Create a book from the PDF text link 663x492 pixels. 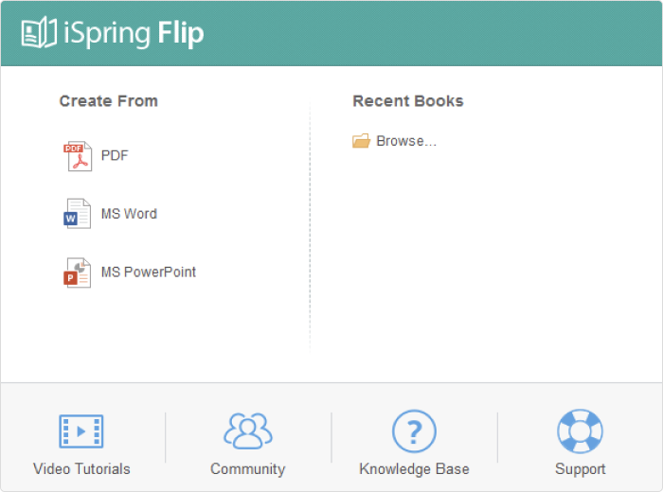pos(115,155)
